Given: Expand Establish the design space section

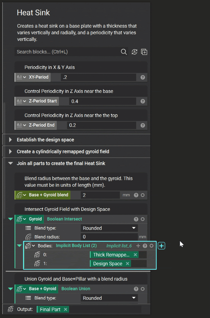Looking at the screenshot, I should (10, 140).
